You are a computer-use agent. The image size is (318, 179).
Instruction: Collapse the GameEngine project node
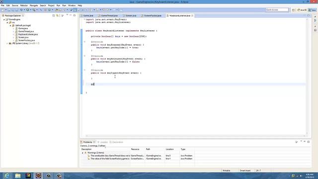[x=4, y=19]
